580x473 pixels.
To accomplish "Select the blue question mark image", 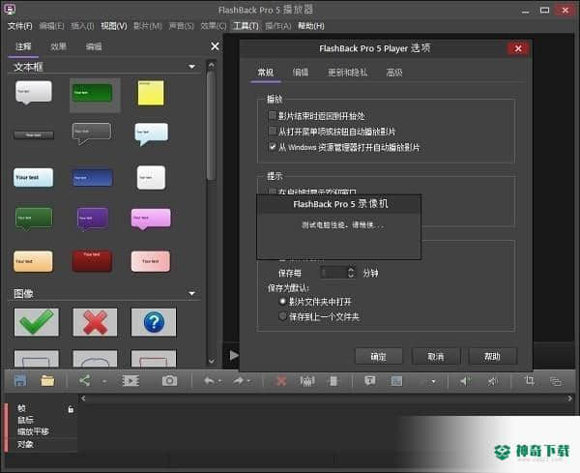I will (154, 322).
